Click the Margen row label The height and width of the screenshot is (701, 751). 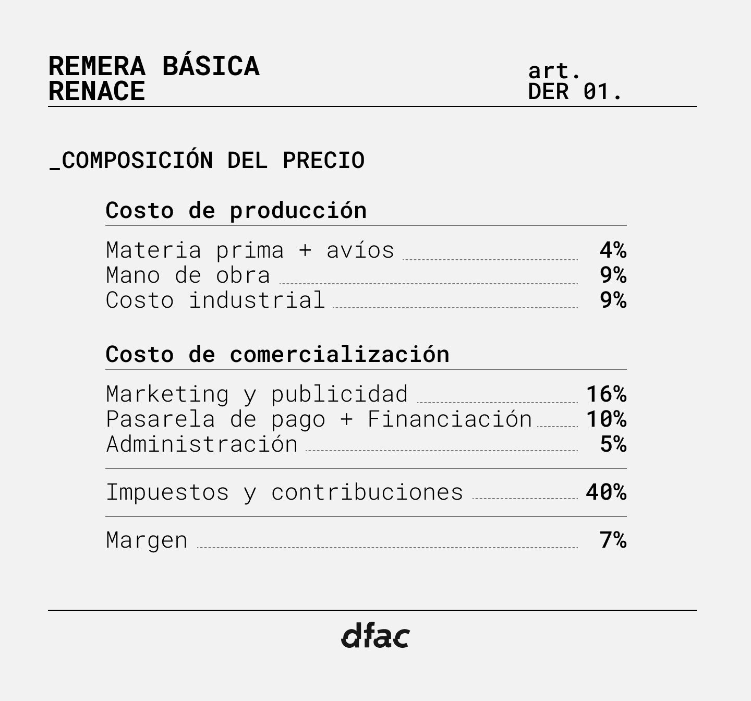pos(147,540)
